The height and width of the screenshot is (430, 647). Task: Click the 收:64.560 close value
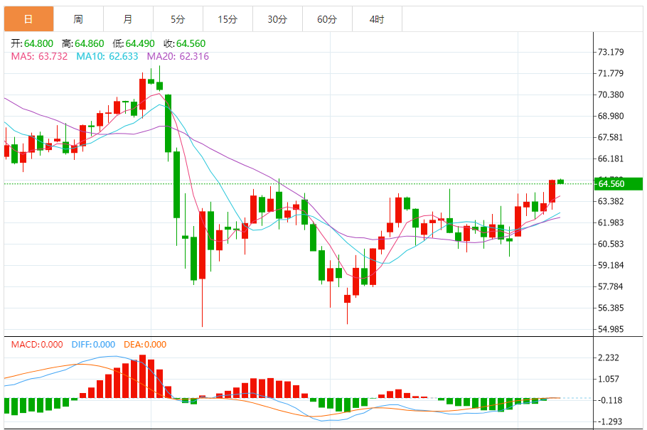pyautogui.click(x=184, y=43)
